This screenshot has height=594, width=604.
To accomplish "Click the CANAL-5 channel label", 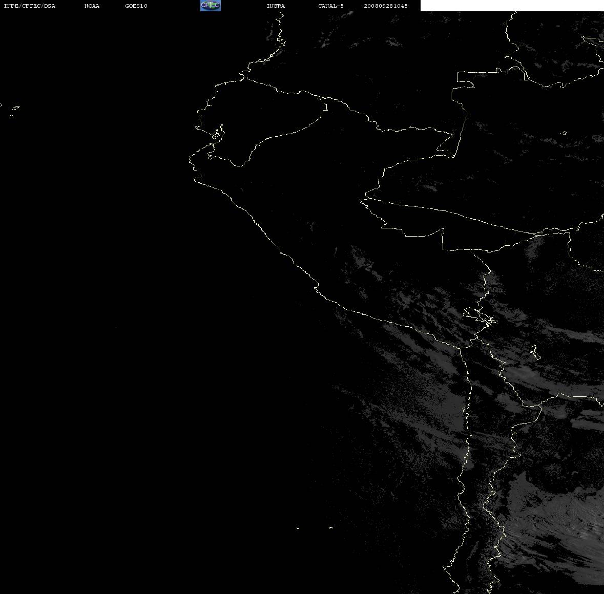I will point(331,6).
